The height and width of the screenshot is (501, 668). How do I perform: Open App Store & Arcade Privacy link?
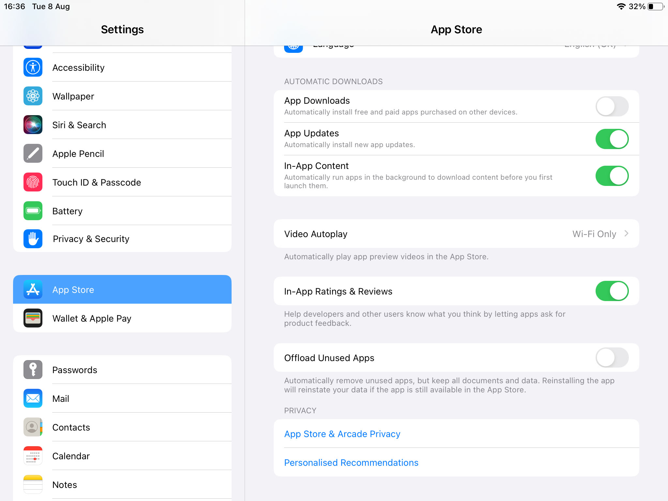pos(342,434)
